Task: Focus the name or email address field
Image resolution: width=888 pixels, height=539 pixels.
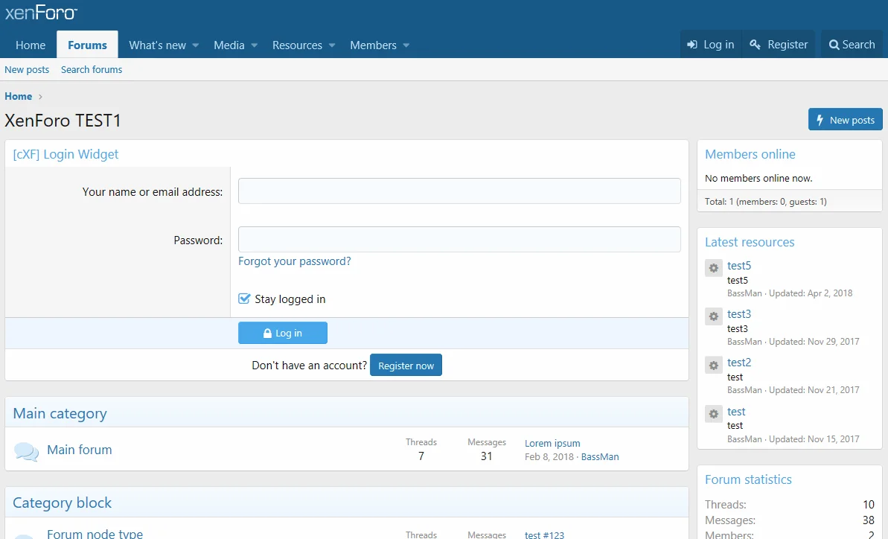Action: pos(459,191)
